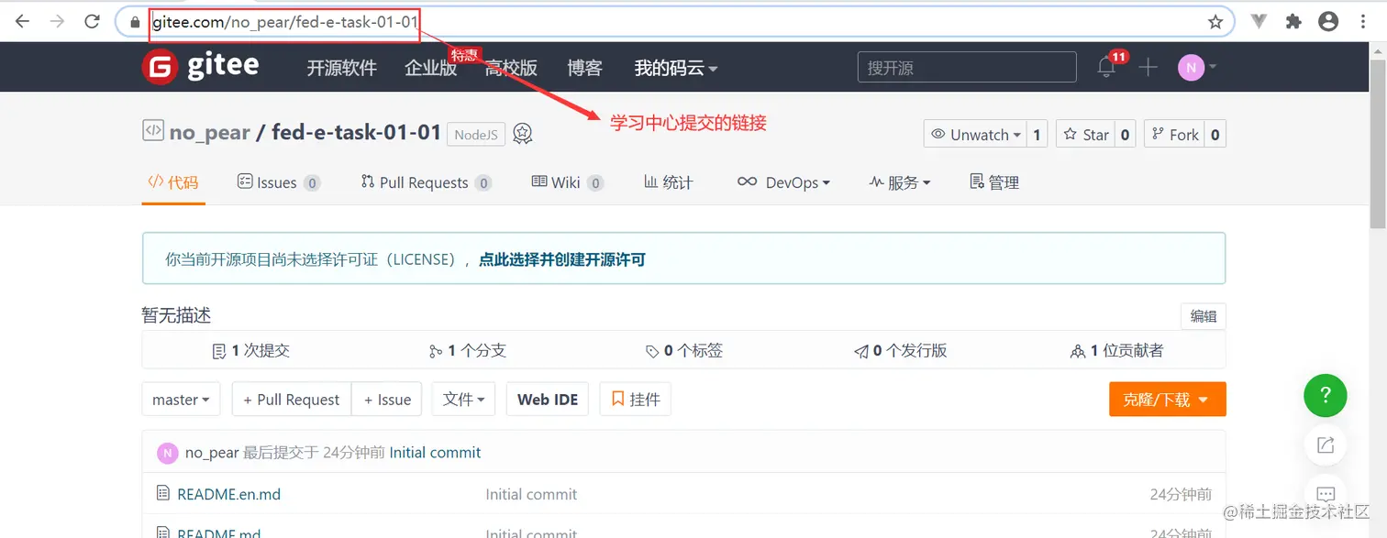Click the watcher count 1
This screenshot has height=538, width=1387.
pyautogui.click(x=1037, y=135)
